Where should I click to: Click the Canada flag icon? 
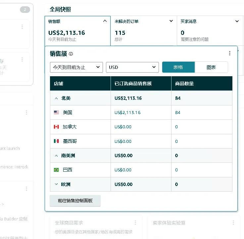[x=56, y=127]
